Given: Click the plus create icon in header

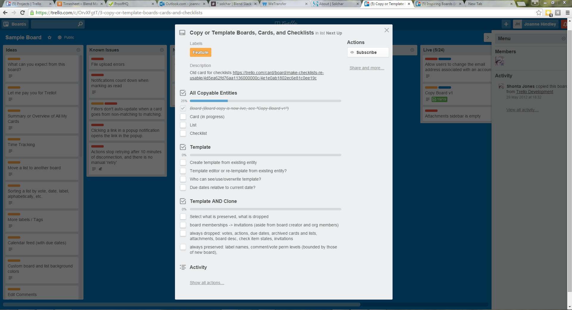Looking at the screenshot, I should coord(506,24).
